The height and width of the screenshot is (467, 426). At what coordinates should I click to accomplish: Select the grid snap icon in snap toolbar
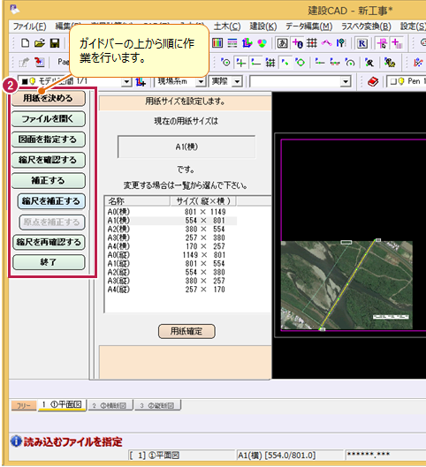pos(270,63)
